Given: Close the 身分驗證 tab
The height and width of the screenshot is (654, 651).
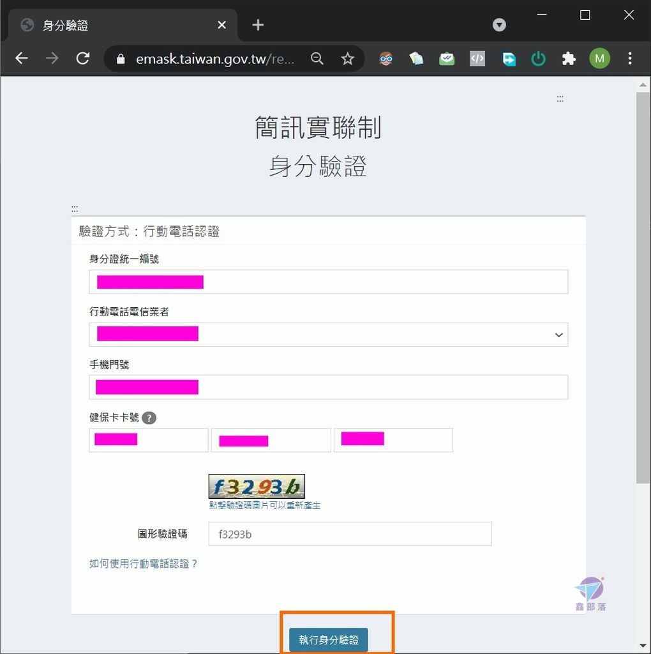Looking at the screenshot, I should tap(221, 25).
